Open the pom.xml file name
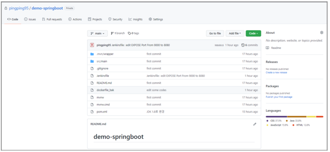 pos(102,112)
